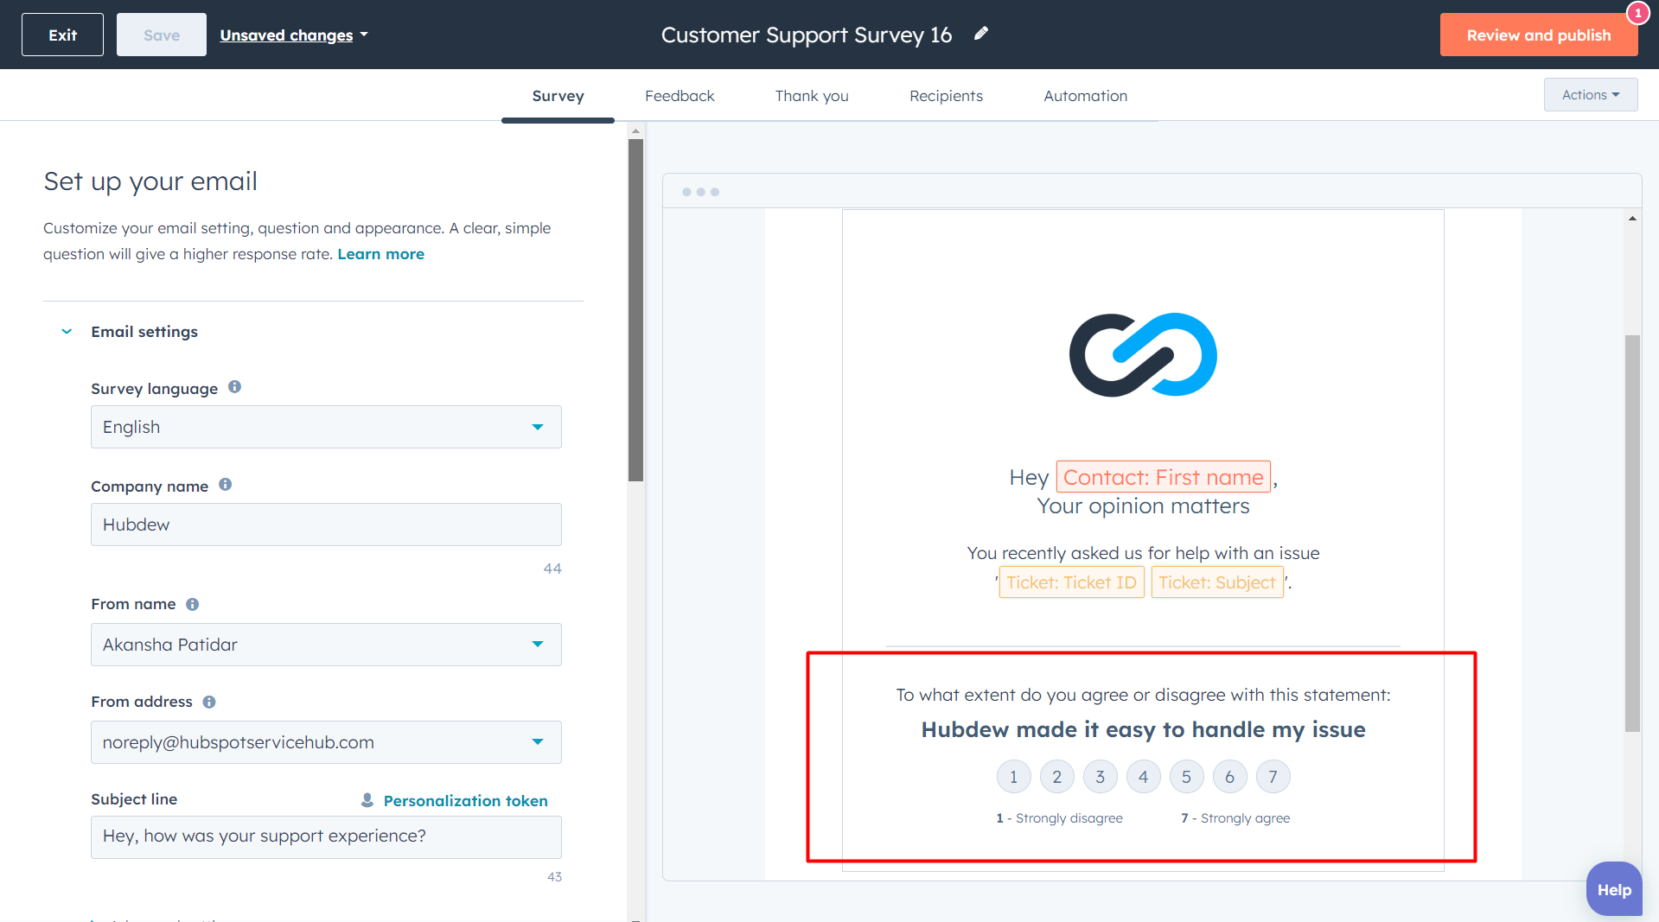This screenshot has height=922, width=1659.
Task: Switch to the Thank you tab
Action: click(x=812, y=96)
